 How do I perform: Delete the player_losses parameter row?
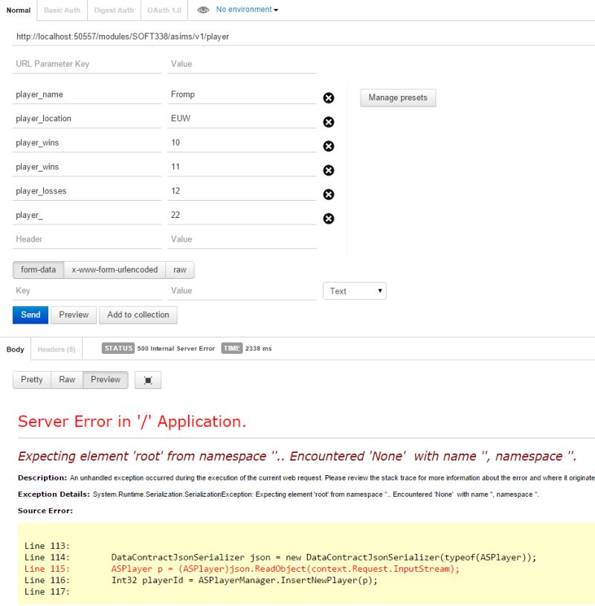coord(328,194)
